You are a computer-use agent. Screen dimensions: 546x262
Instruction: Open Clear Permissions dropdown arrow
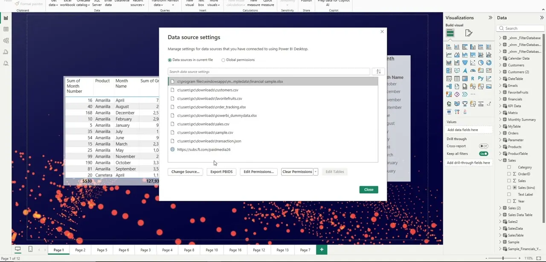(x=316, y=172)
